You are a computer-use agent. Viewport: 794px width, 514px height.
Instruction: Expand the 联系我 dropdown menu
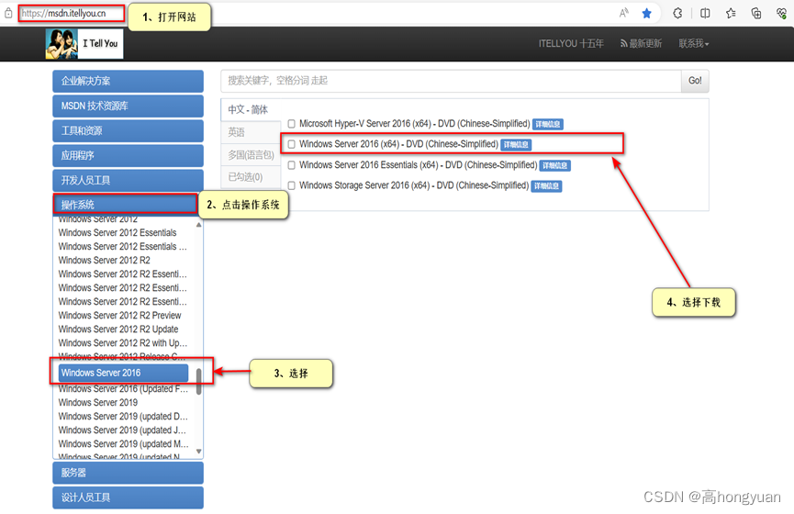point(694,43)
